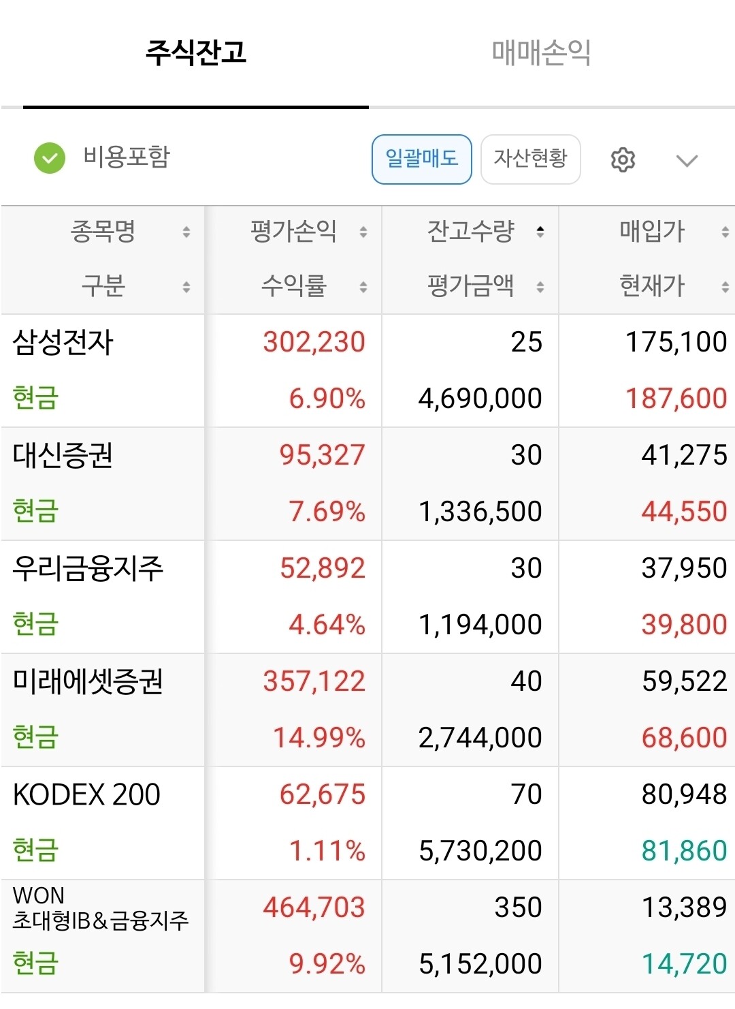
Task: Open the KODEX 200 holding
Action: tap(86, 794)
